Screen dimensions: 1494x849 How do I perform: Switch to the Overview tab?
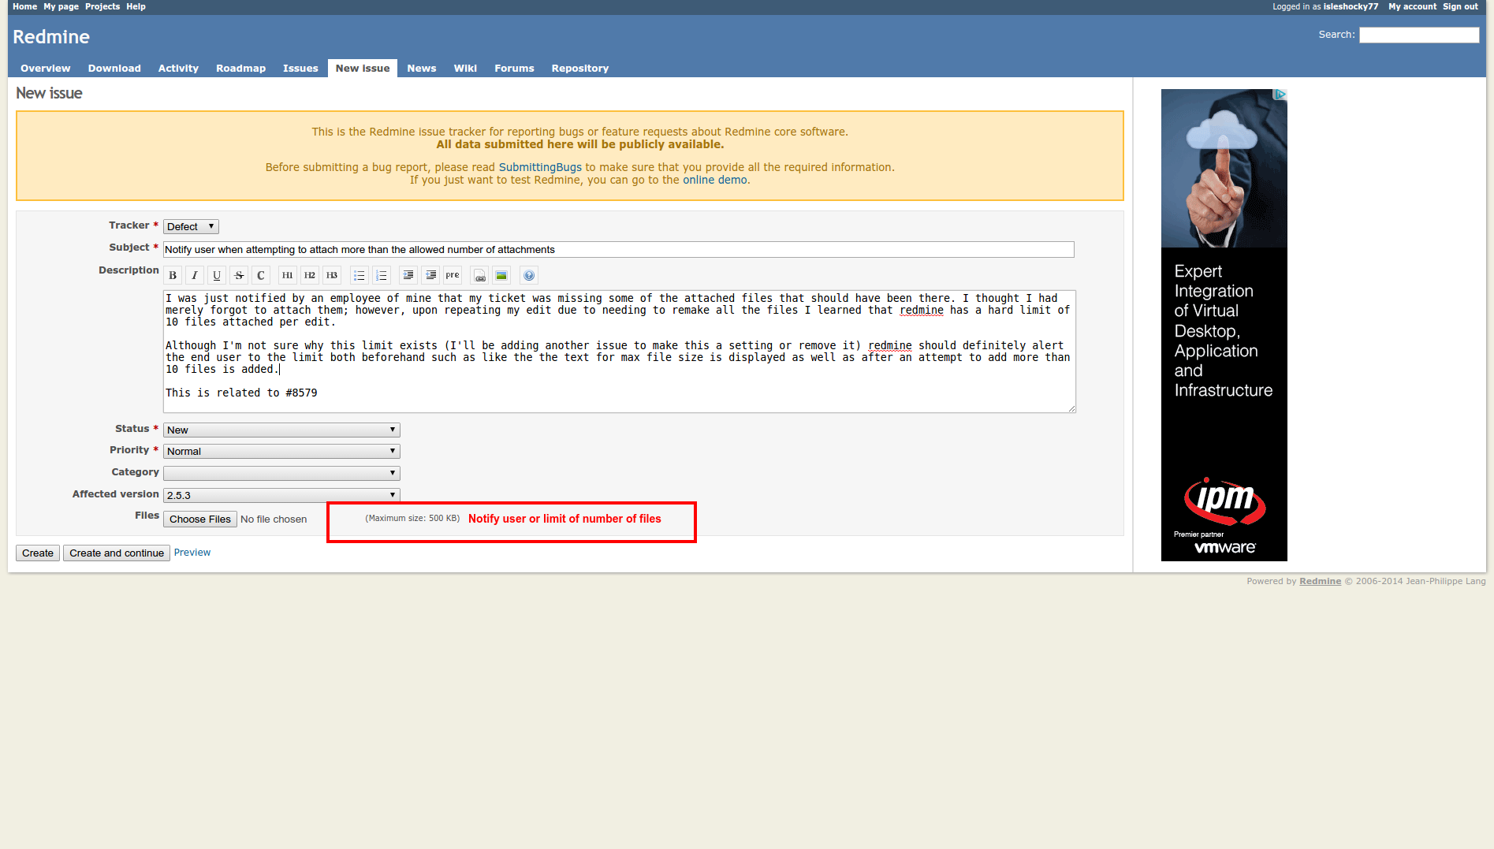[x=45, y=69]
